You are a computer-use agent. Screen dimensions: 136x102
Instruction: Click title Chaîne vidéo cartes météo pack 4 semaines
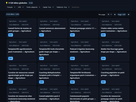[x=114, y=30]
